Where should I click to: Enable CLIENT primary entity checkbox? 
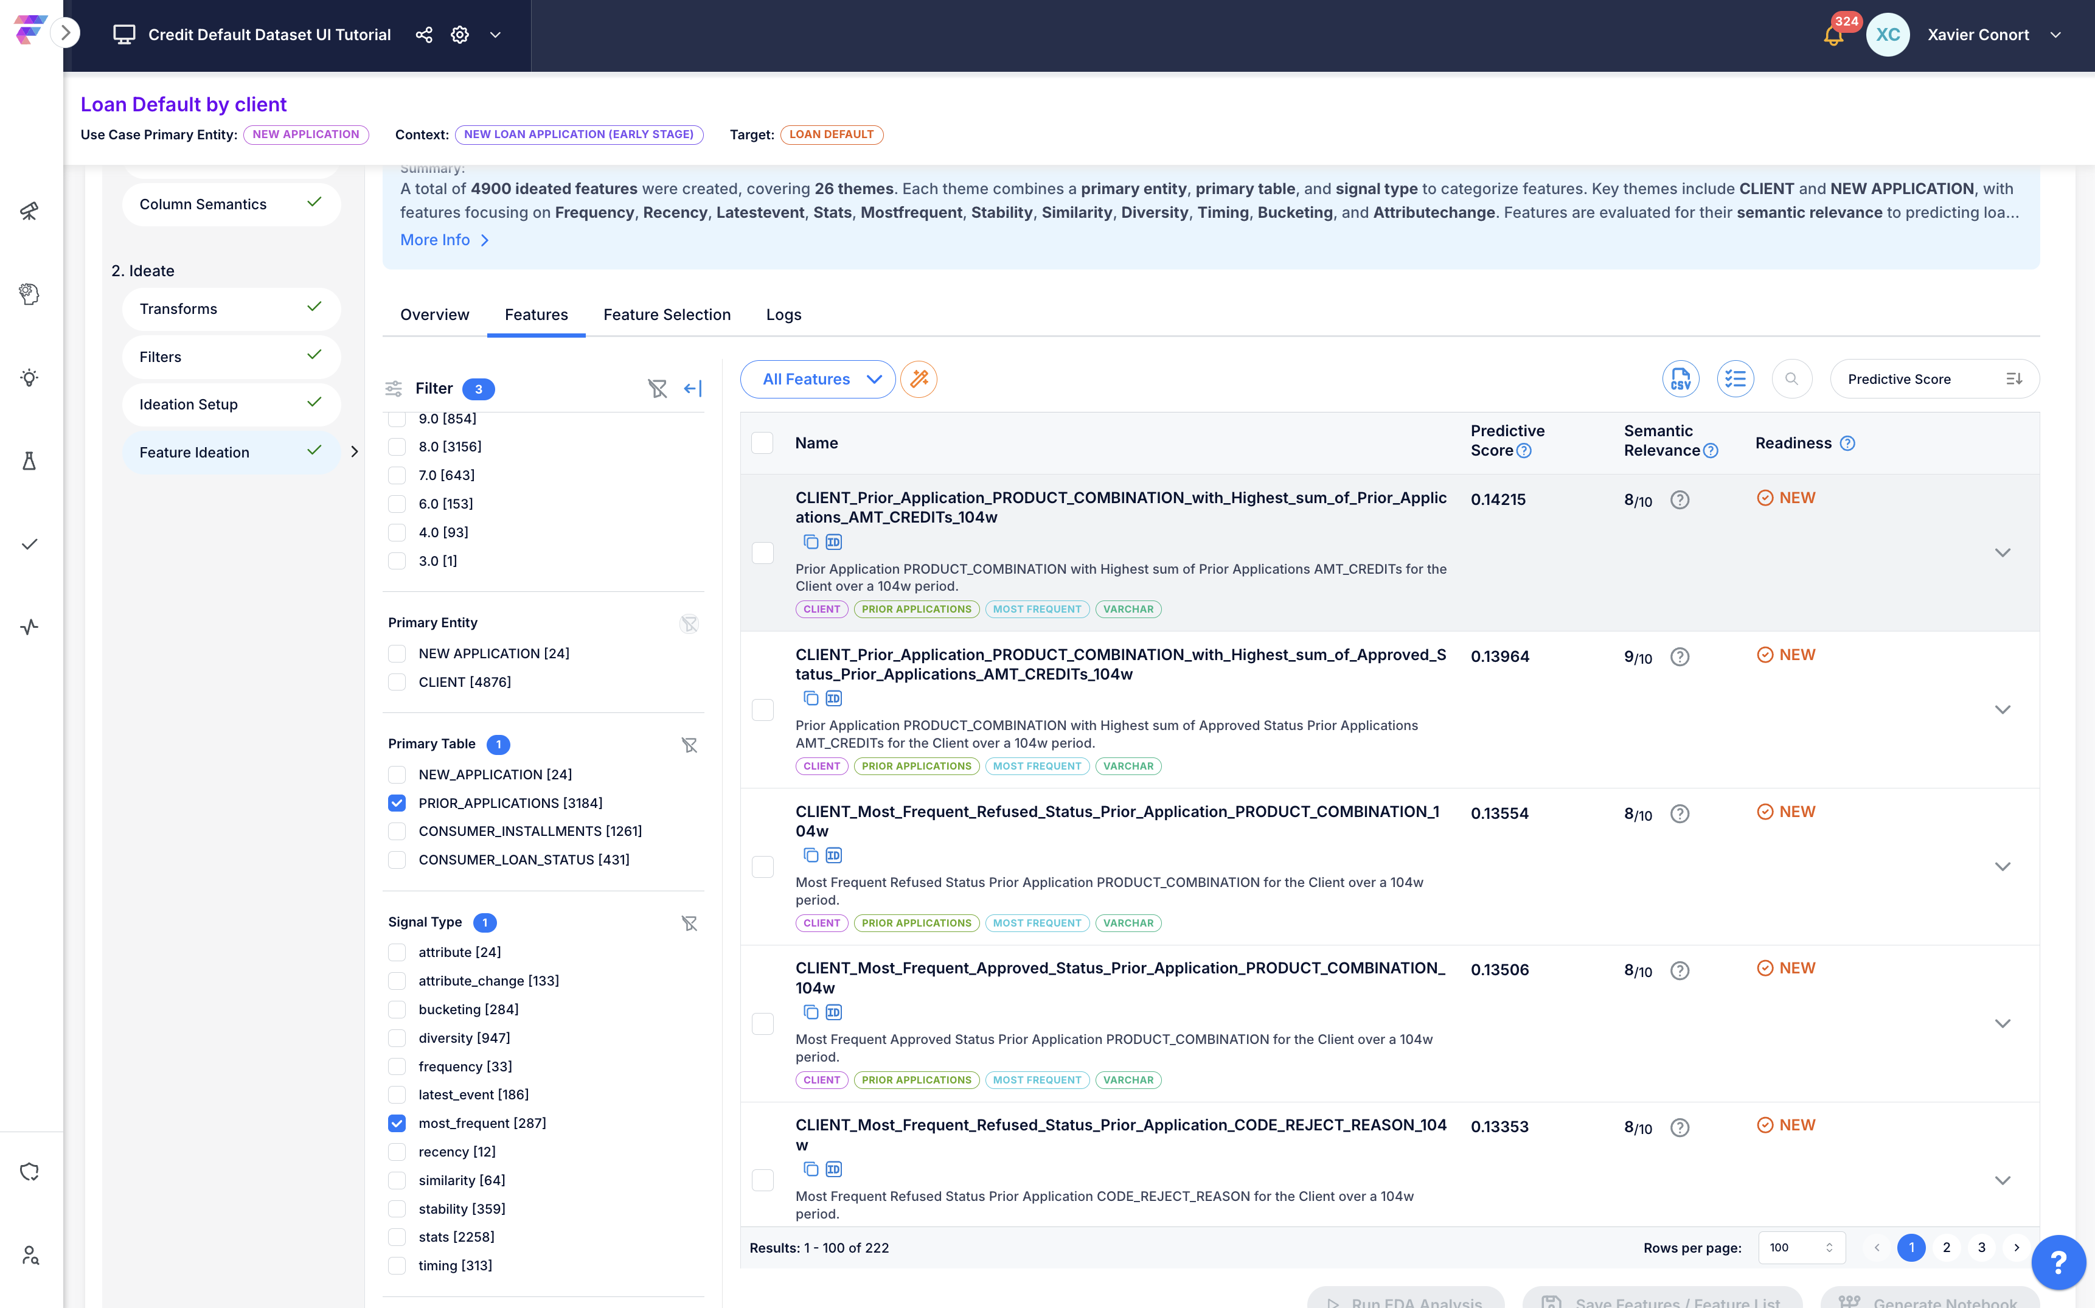pyautogui.click(x=397, y=682)
